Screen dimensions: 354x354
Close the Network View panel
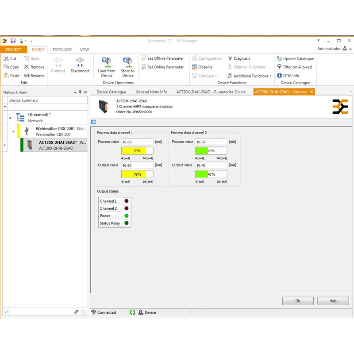click(85, 92)
